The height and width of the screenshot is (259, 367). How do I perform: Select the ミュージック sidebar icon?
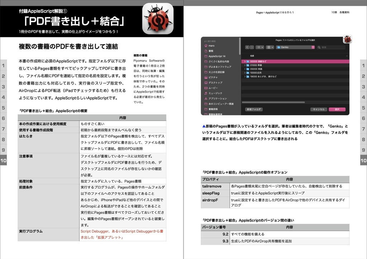(205, 93)
